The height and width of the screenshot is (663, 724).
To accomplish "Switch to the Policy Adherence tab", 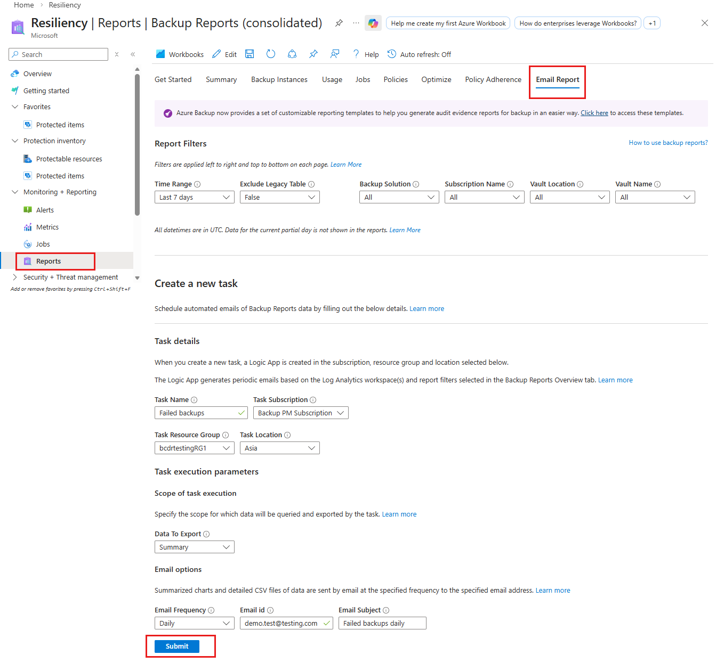I will pos(493,79).
